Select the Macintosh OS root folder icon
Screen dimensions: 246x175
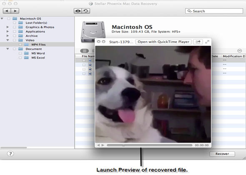(x=15, y=18)
